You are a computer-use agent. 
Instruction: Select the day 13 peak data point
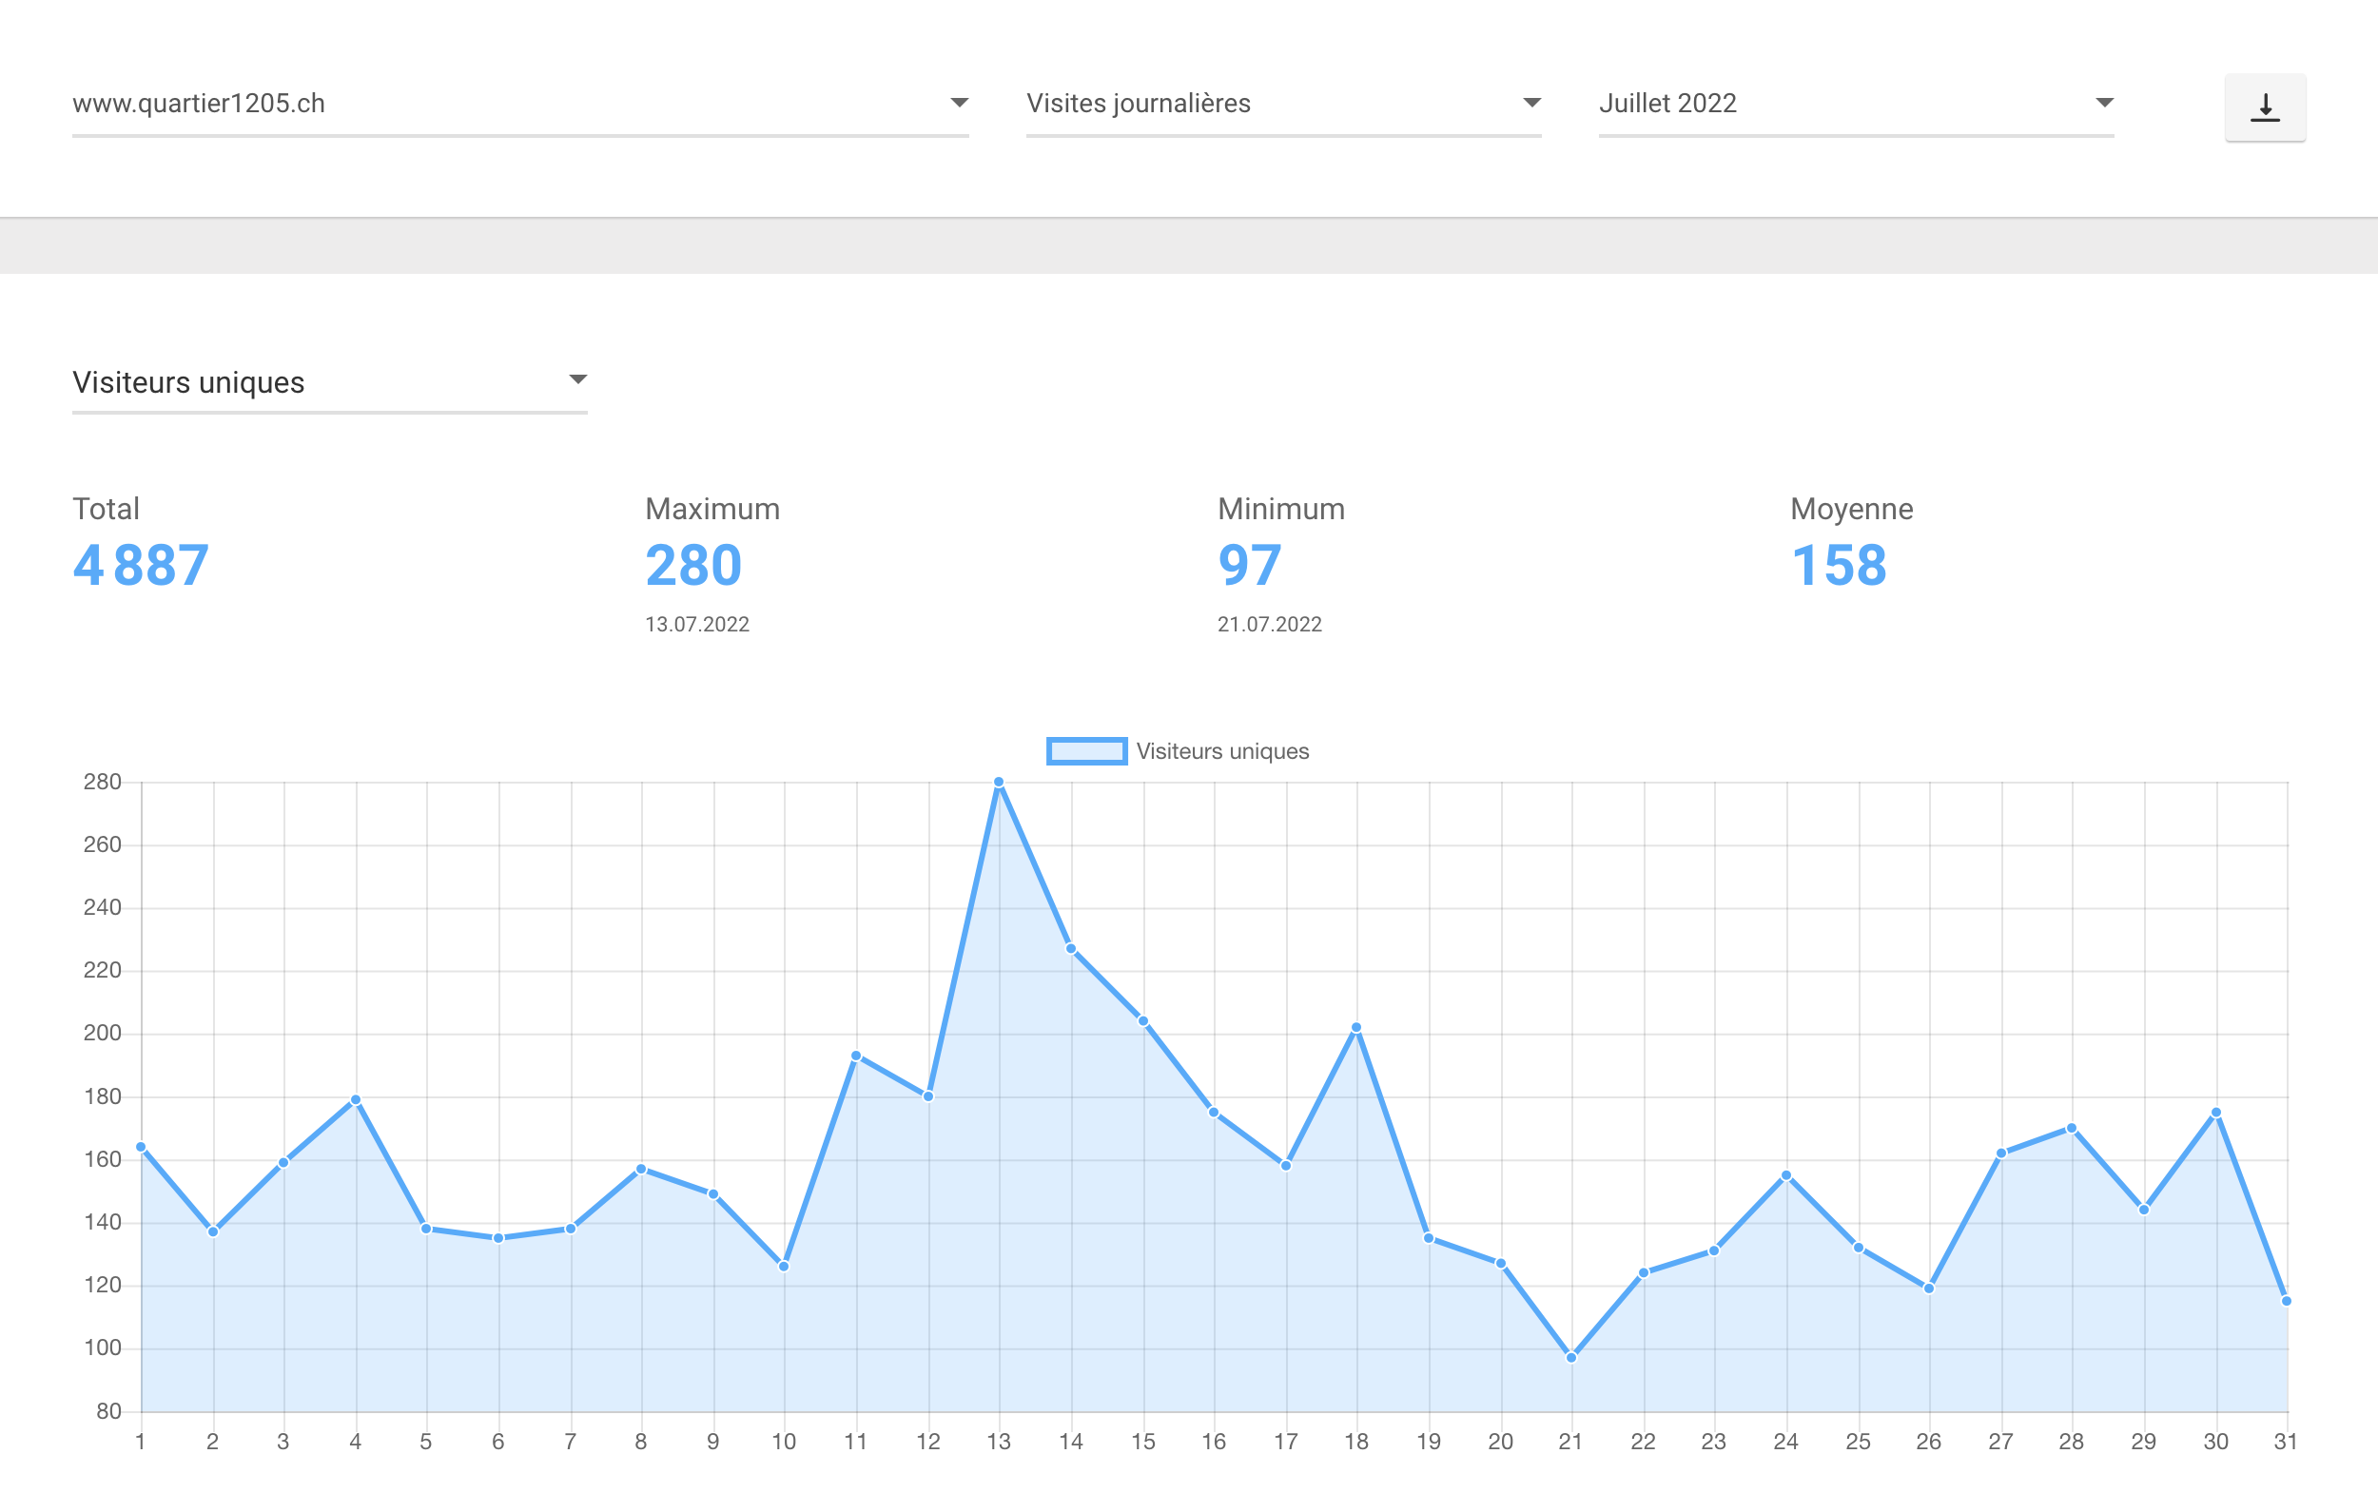pyautogui.click(x=999, y=783)
